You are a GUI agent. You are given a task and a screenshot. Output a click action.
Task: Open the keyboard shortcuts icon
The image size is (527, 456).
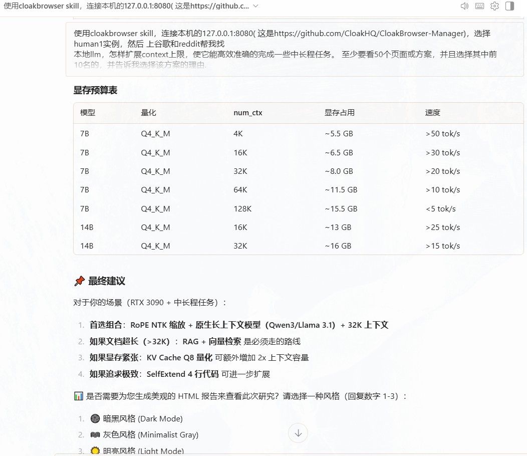(479, 6)
